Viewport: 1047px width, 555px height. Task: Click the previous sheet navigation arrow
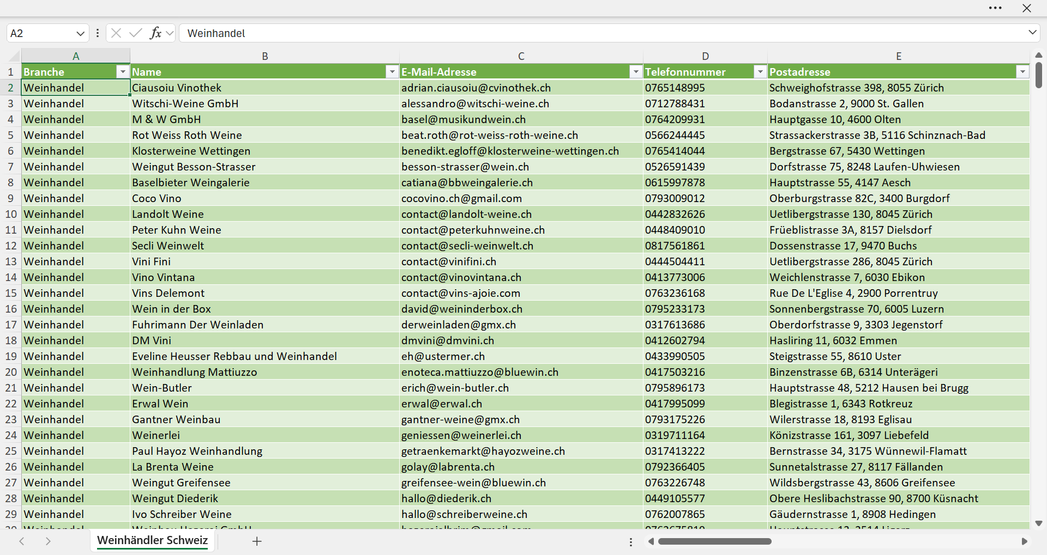click(x=22, y=541)
